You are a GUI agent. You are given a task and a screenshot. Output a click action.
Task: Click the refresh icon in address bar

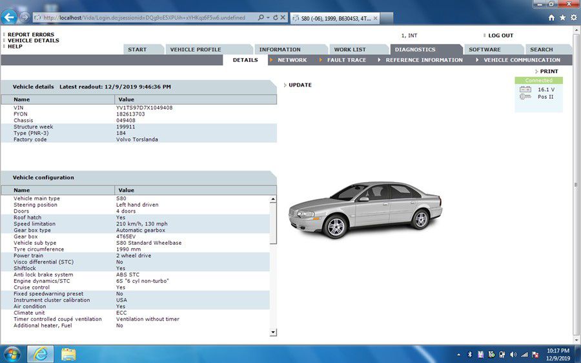click(x=276, y=17)
